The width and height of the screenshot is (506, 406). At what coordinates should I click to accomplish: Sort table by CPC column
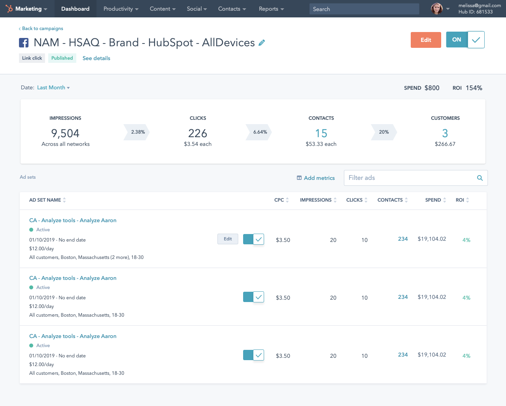pos(287,200)
